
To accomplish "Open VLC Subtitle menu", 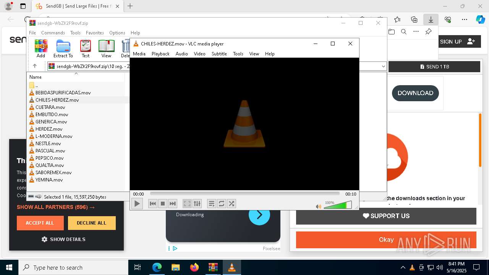I will coord(219,54).
